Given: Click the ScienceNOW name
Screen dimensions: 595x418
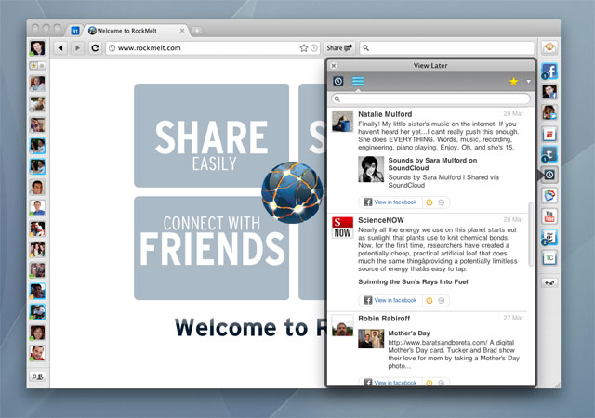Looking at the screenshot, I should point(381,220).
